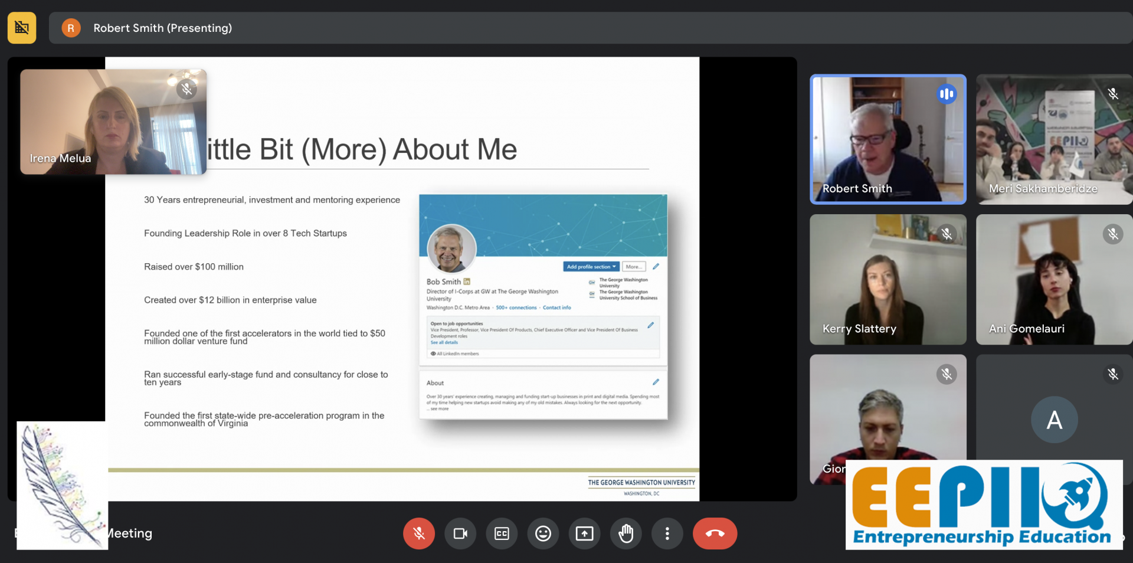Click 'Created over $12 billion in enterprise value' text

coord(230,300)
